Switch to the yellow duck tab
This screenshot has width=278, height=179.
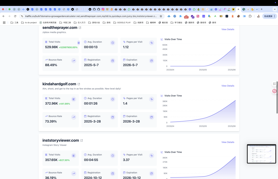tap(252, 9)
